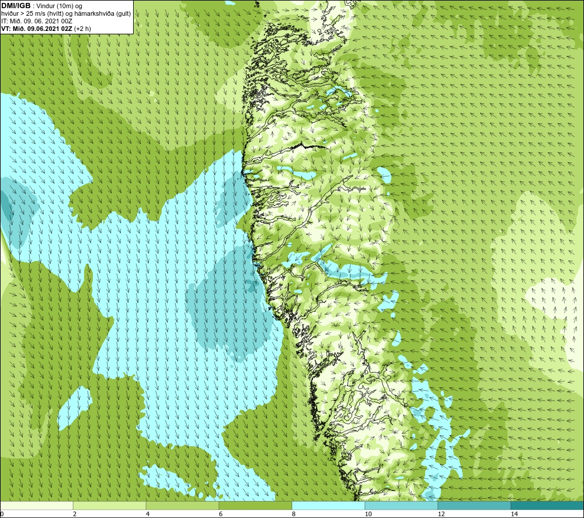Click the 8–10 cyan scale segment

click(x=328, y=506)
